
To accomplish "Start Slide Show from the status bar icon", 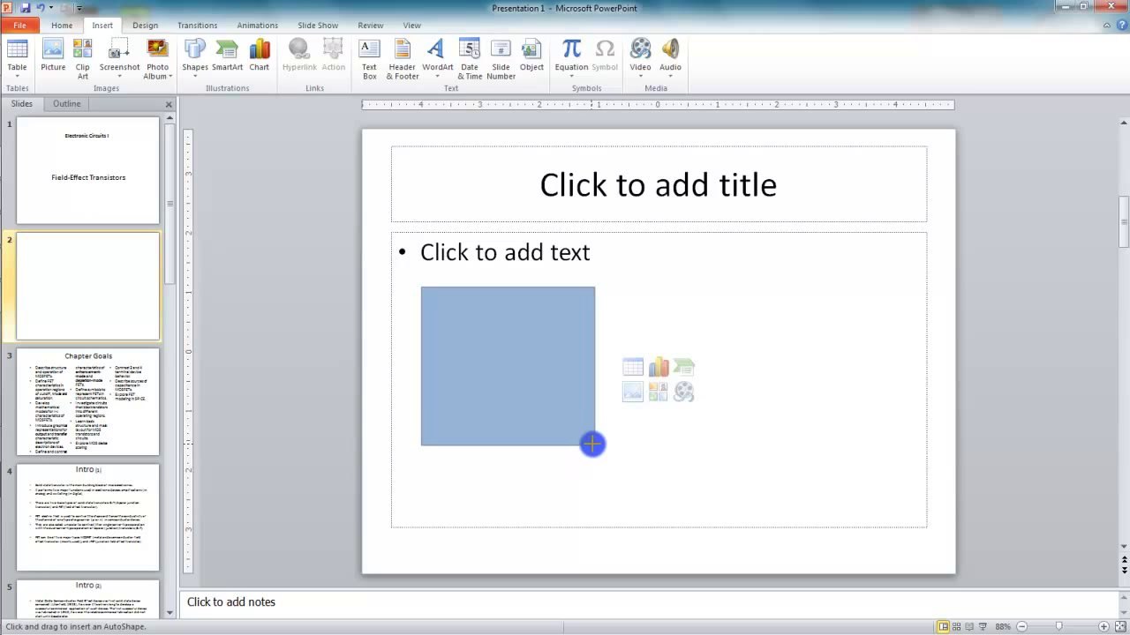I will click(x=982, y=626).
